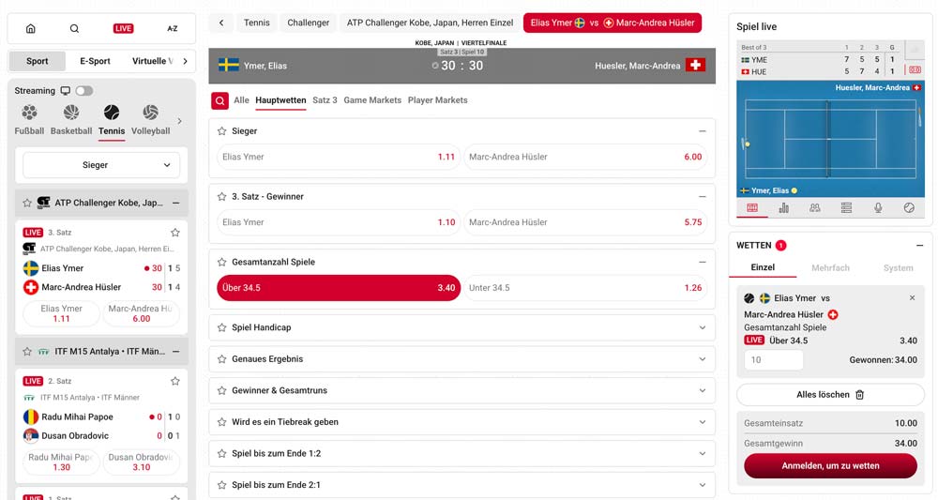938x500 pixels.
Task: Expand the Genaues Ergebnis market
Action: tap(703, 359)
